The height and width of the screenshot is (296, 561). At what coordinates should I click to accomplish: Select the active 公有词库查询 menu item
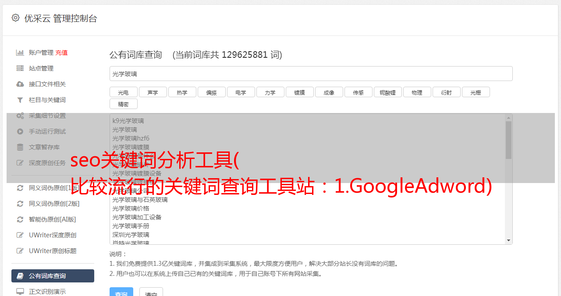[x=53, y=276]
